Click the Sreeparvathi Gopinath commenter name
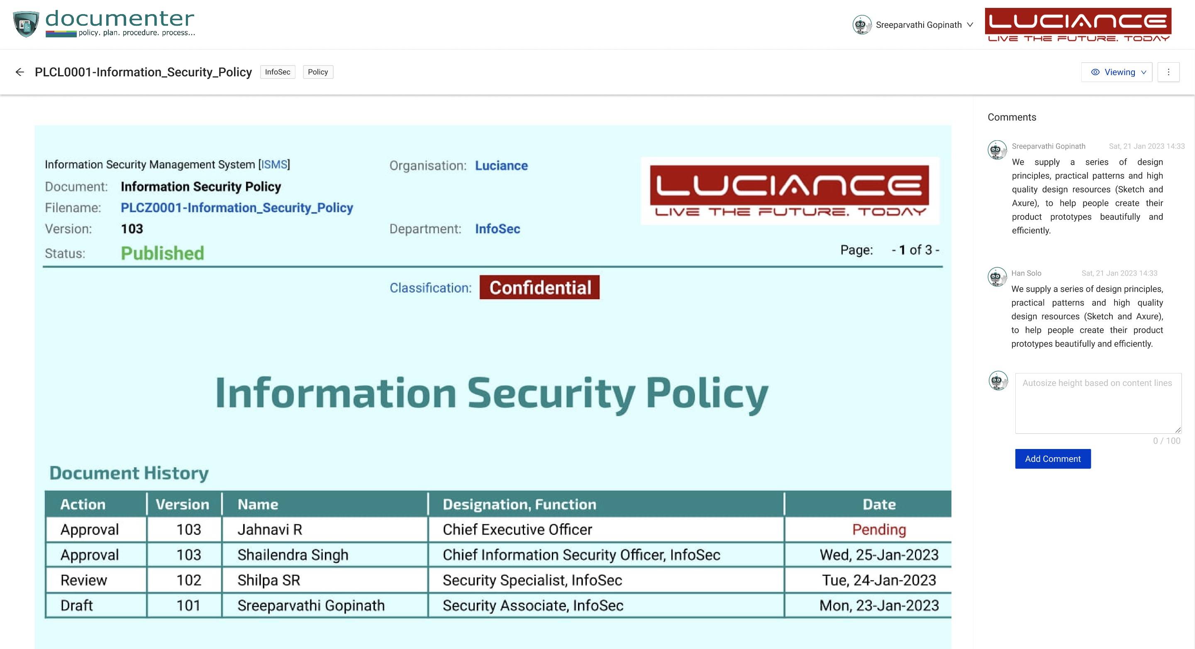The width and height of the screenshot is (1195, 649). 1049,146
